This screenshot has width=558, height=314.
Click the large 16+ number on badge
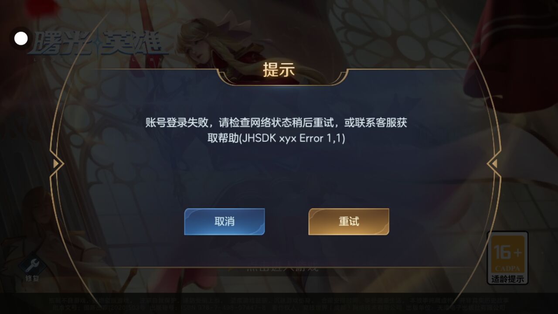[x=507, y=253]
